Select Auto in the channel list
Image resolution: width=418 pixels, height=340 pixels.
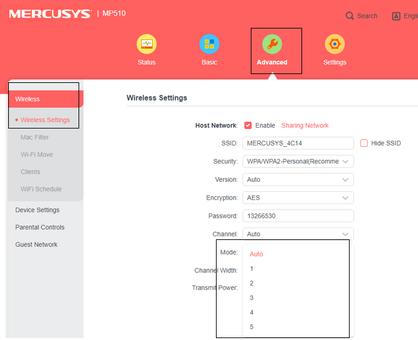coord(256,254)
